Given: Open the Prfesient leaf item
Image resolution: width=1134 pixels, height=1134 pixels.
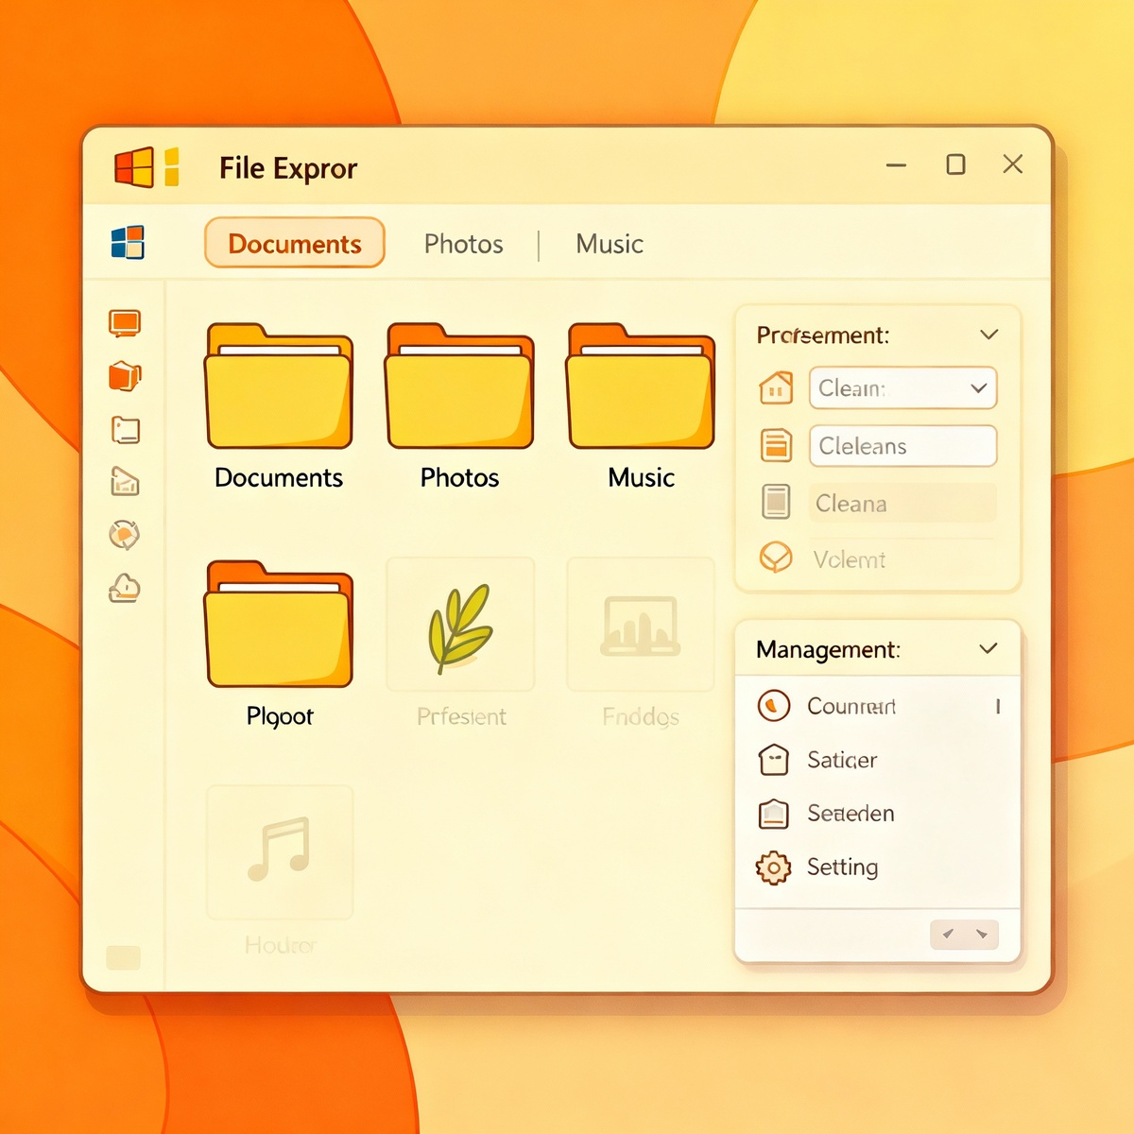Looking at the screenshot, I should (460, 625).
